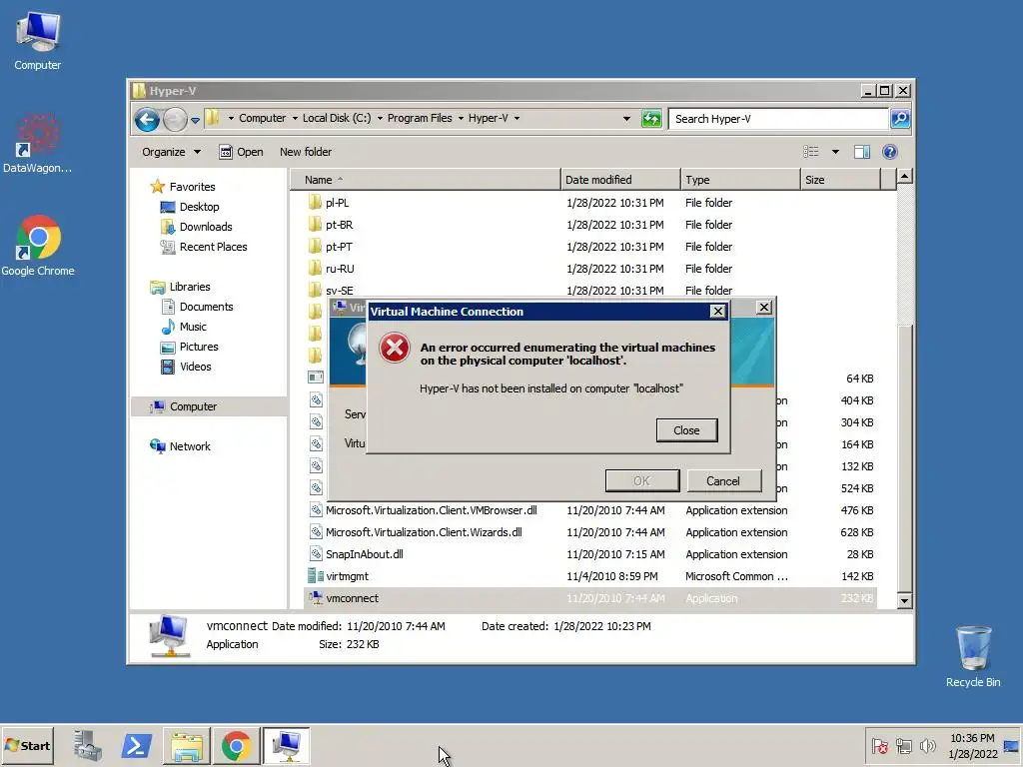Select the pt-BR folder
This screenshot has height=767, width=1023.
click(590, 225)
